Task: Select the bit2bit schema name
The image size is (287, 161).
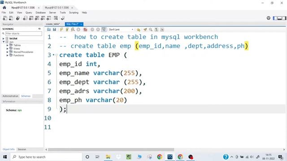Action: click(x=13, y=38)
